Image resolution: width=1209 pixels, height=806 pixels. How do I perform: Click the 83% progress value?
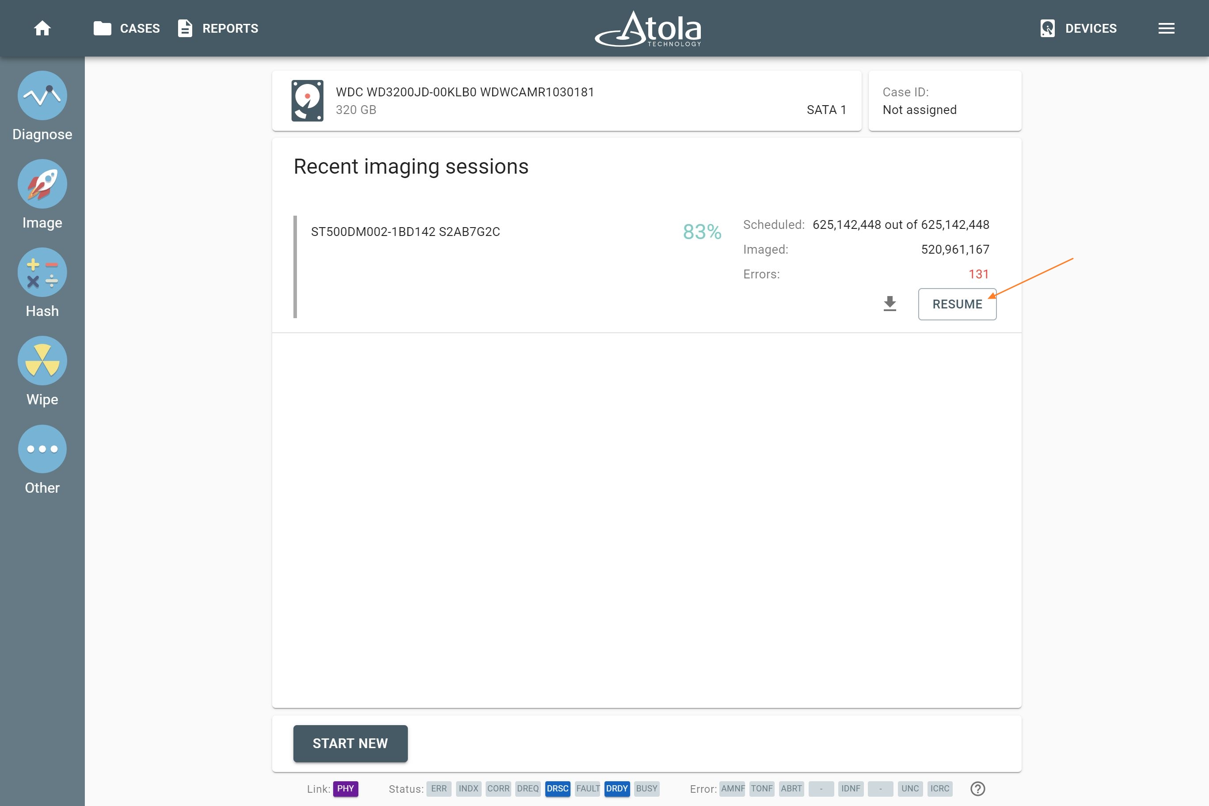click(x=702, y=232)
